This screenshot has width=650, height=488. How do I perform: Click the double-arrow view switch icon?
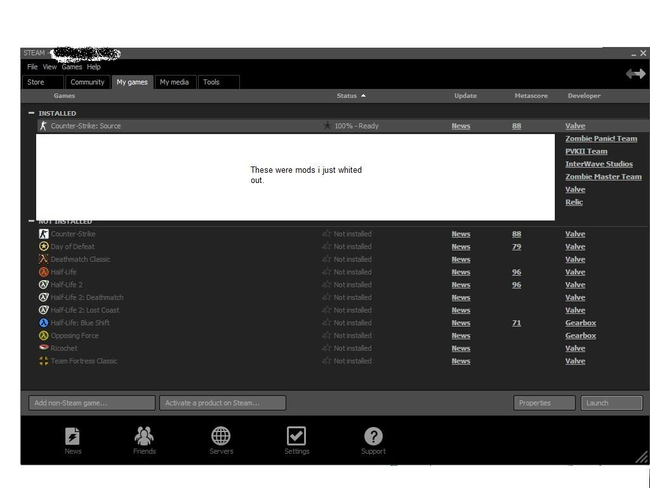635,74
